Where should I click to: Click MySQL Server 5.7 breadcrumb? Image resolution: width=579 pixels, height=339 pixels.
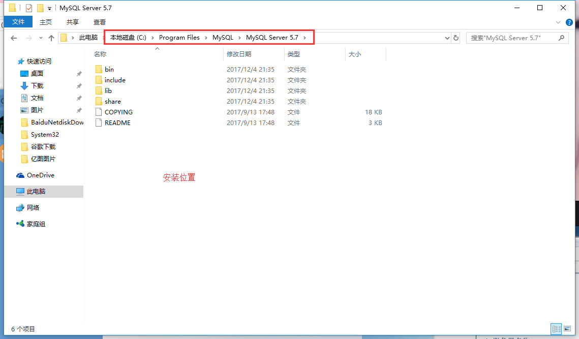click(272, 38)
